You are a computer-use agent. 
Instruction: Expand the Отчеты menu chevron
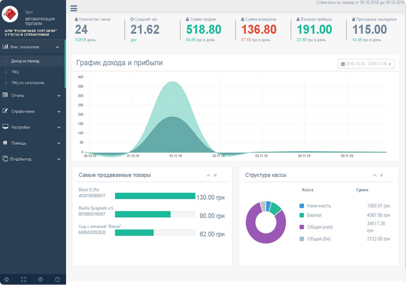click(59, 95)
